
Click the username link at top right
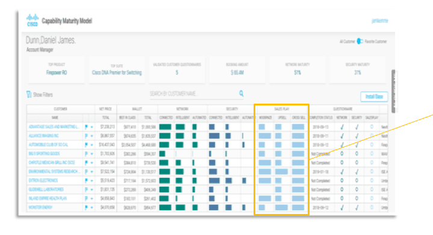tap(380, 20)
